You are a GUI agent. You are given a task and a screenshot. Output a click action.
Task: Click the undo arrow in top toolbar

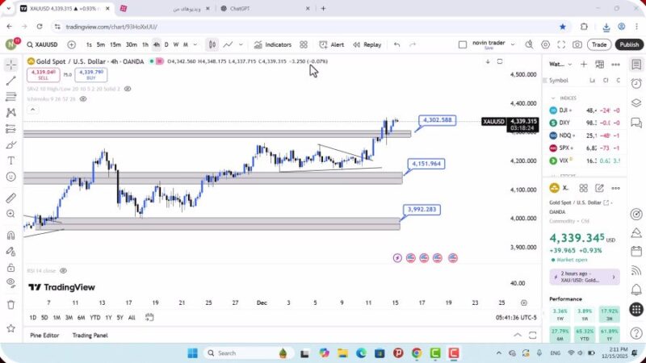396,45
